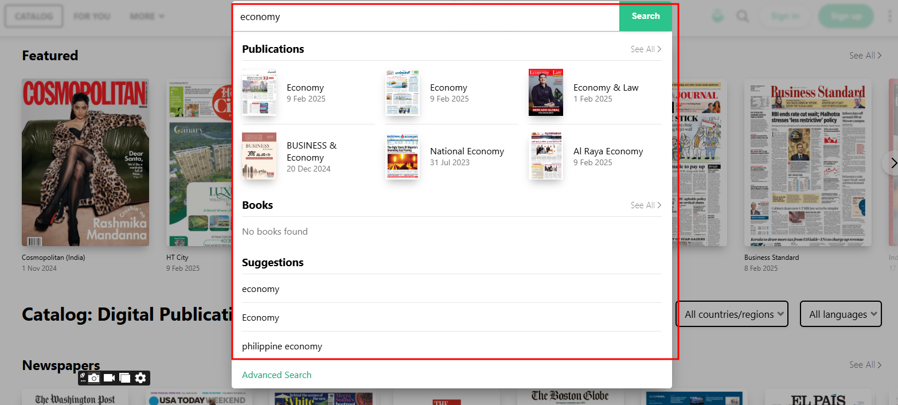Expand the MORE menu dropdown
Screen dimensions: 898x405
147,16
